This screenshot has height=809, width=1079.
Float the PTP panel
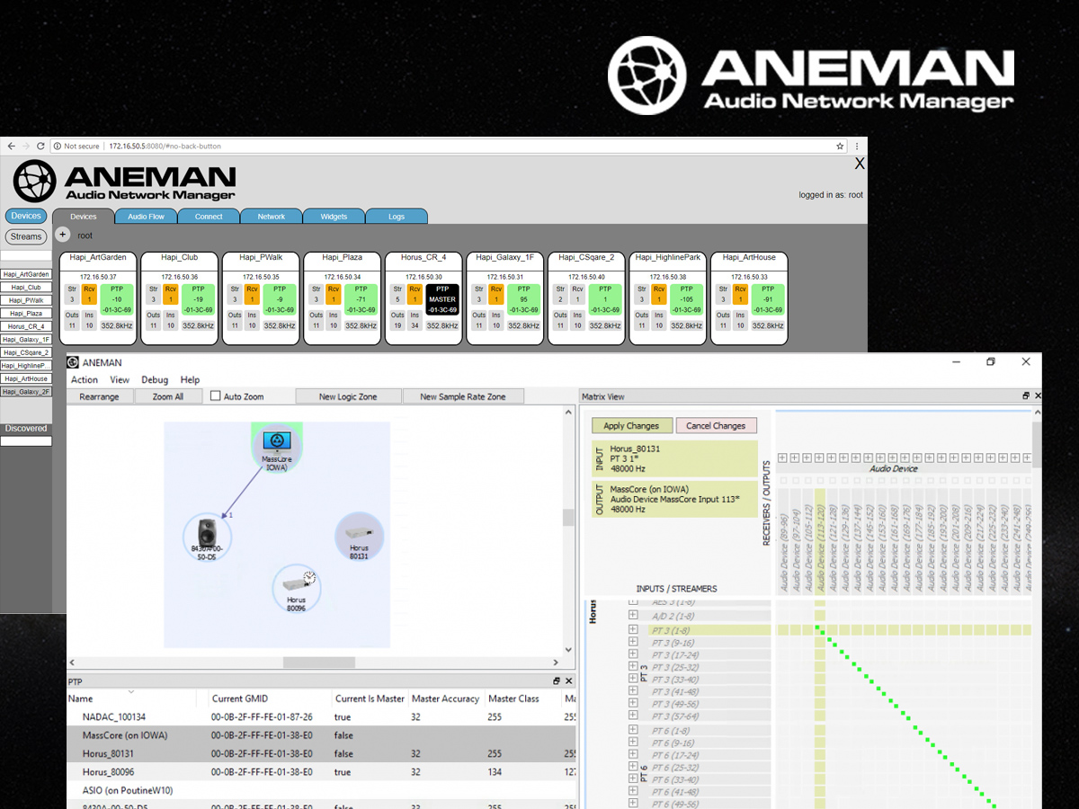(x=557, y=681)
